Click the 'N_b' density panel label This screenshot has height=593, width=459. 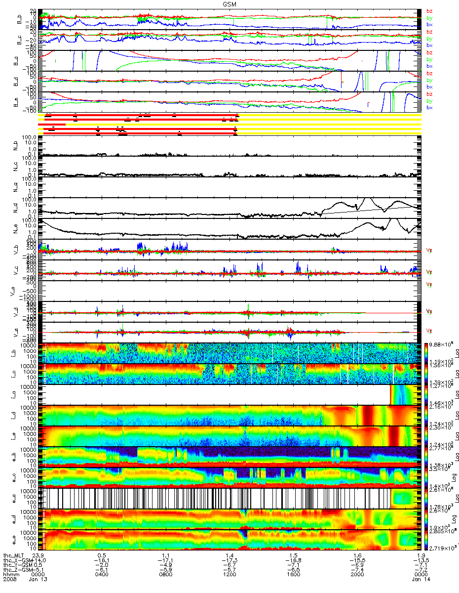15,146
